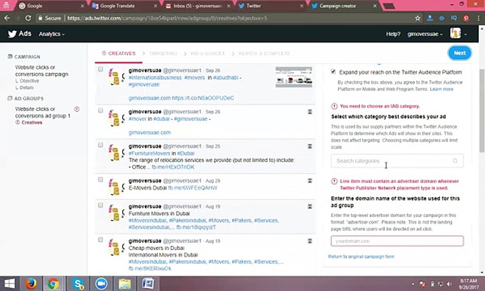Click the media icon on the #FurnitureMovers tweet
485x291 pixels.
pos(310,146)
